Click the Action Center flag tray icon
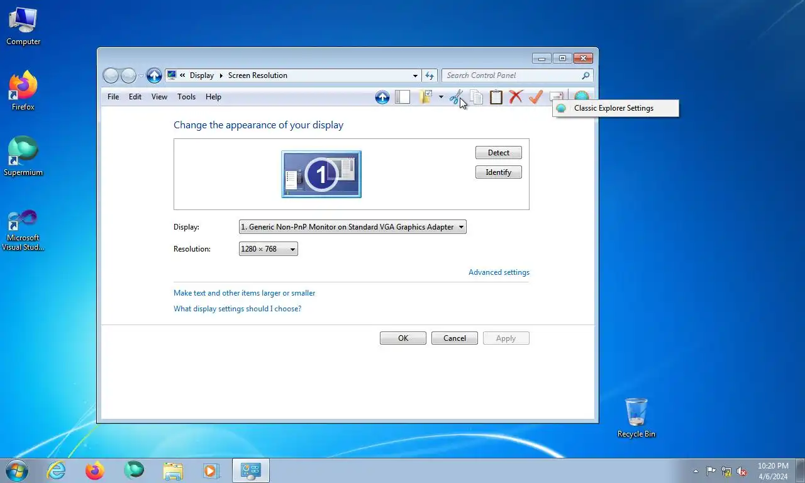The width and height of the screenshot is (805, 483). coord(711,471)
